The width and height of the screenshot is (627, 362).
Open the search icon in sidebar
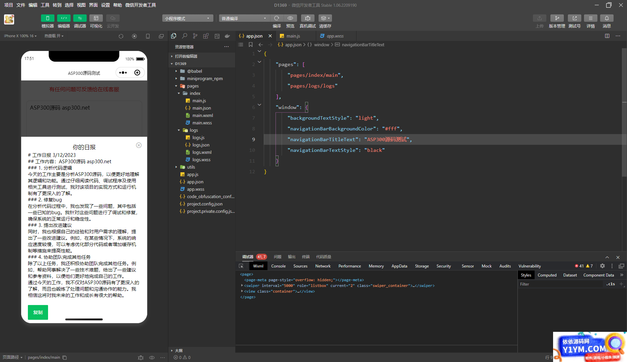[184, 36]
